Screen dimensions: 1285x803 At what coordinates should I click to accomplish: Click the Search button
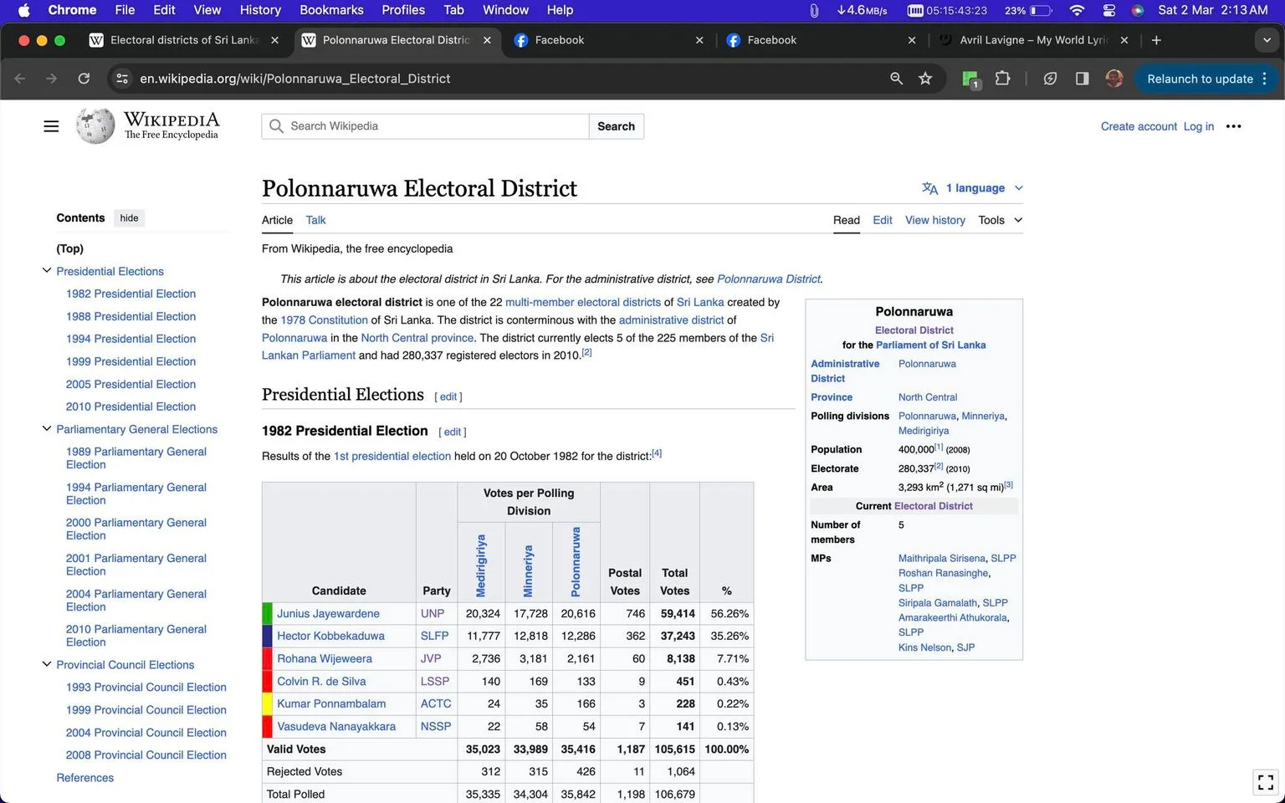click(617, 126)
